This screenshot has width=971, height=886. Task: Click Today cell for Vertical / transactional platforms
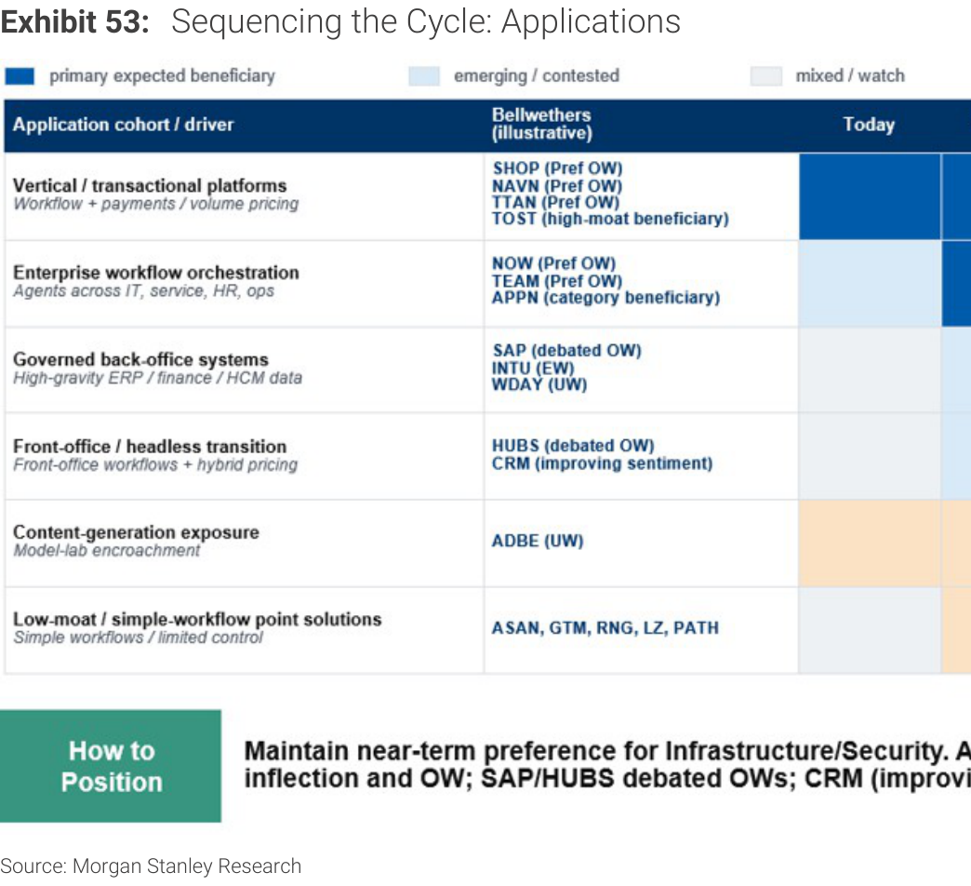pos(870,196)
